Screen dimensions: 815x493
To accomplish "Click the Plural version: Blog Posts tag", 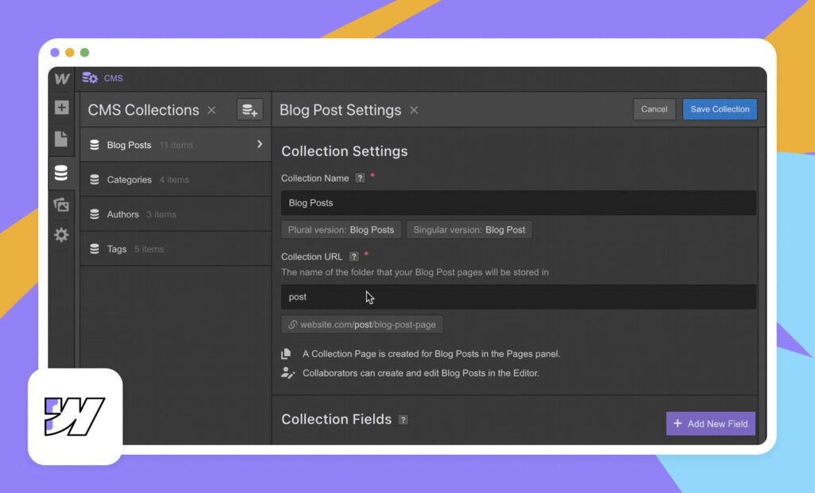I will [341, 230].
